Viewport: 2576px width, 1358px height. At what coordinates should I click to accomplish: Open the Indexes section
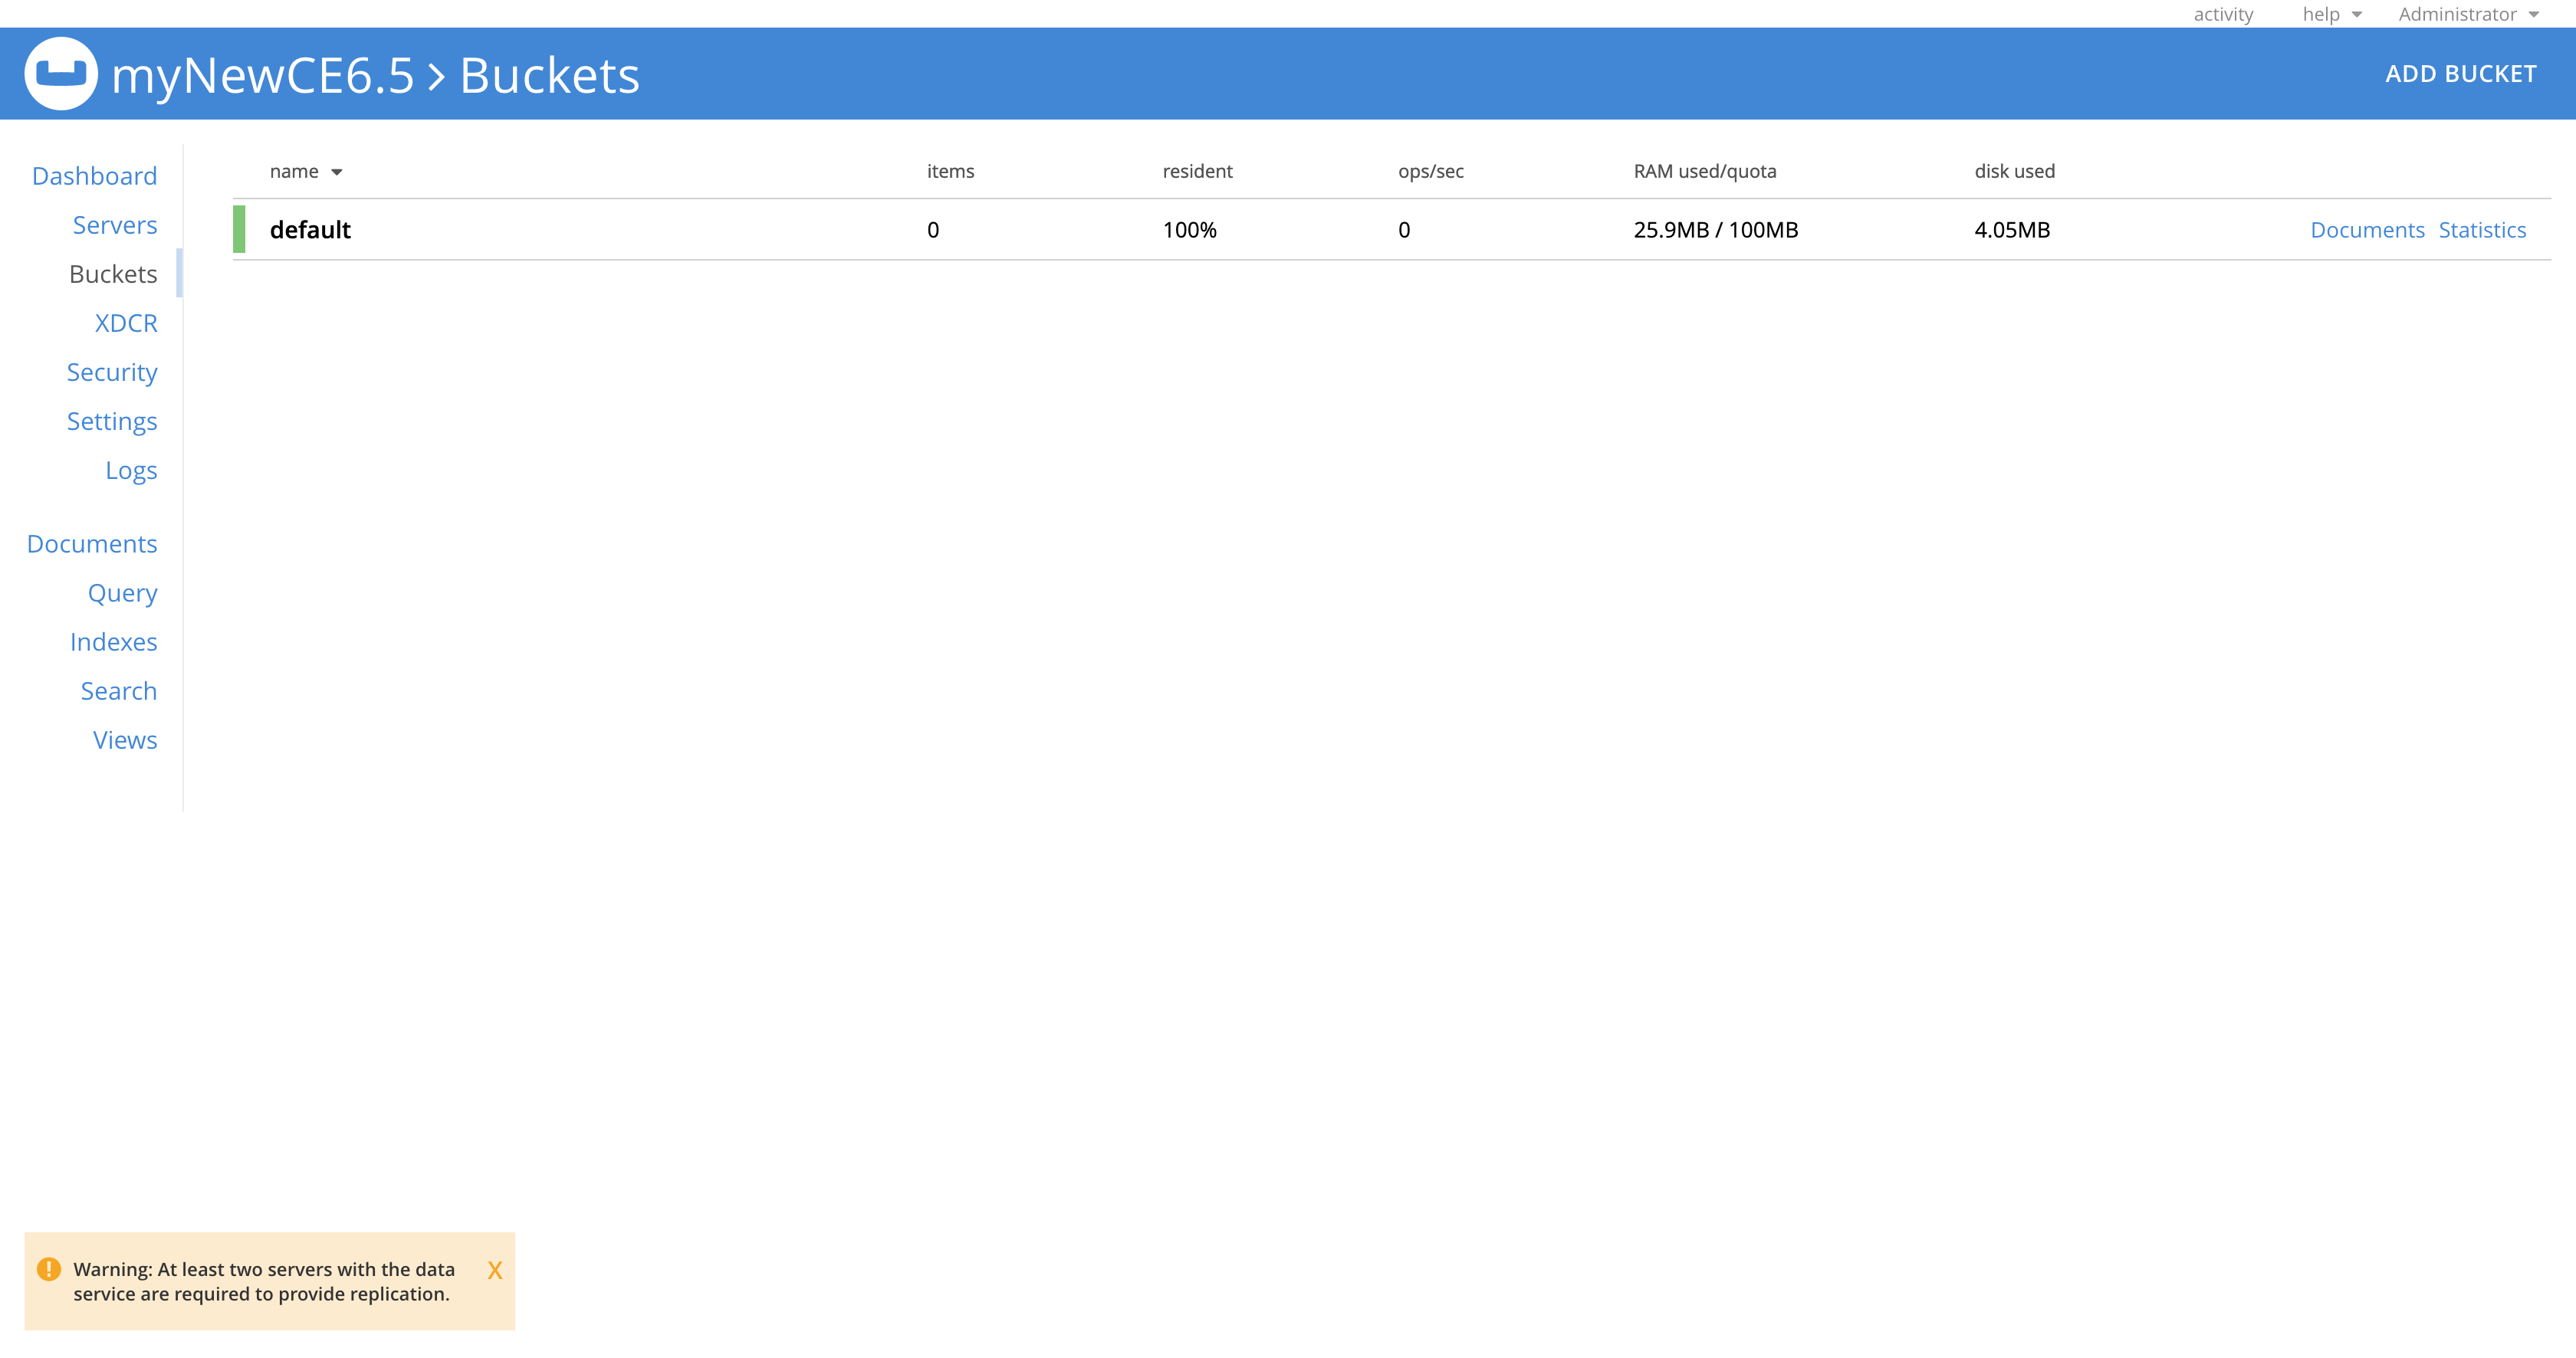coord(110,641)
